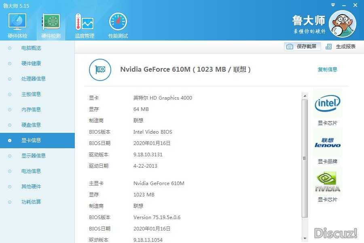The image size is (364, 243).
Task: Click driver version 9.18.10.3131
Action: [148, 155]
